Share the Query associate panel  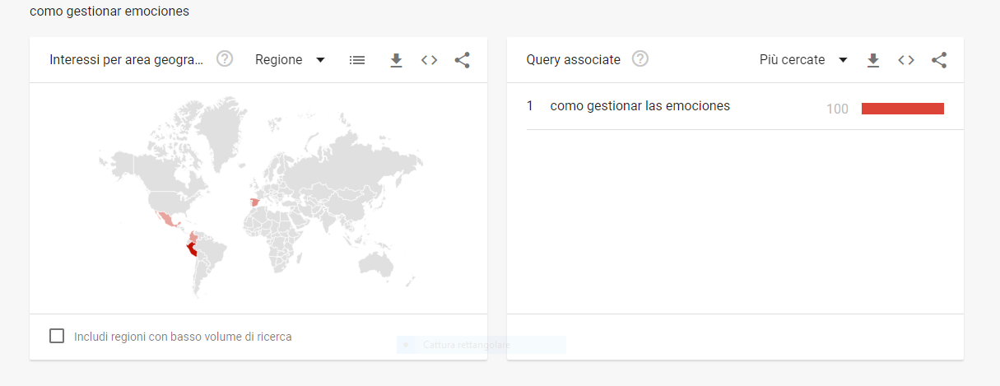(939, 60)
